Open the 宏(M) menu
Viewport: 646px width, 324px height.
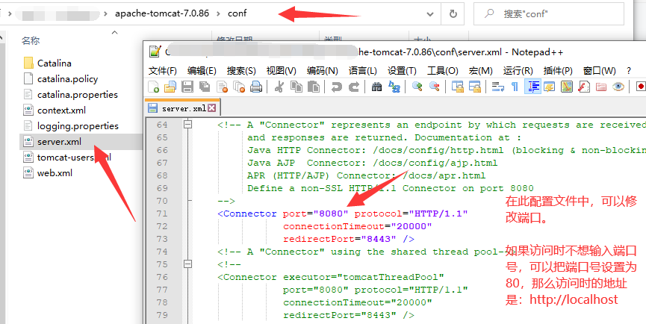coord(480,71)
